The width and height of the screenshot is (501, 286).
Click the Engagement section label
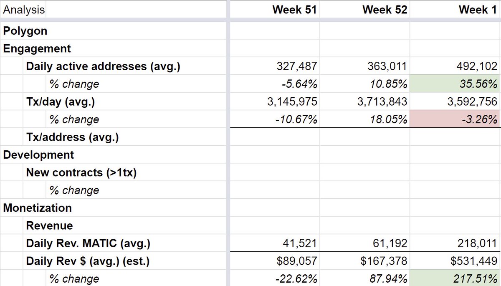click(37, 48)
